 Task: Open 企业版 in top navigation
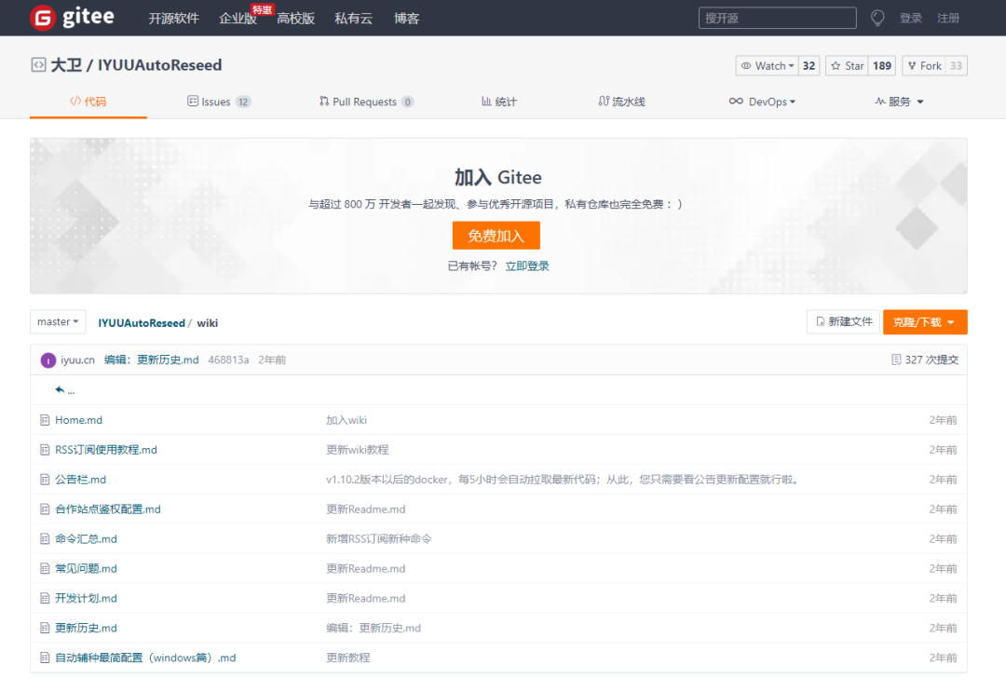click(238, 19)
